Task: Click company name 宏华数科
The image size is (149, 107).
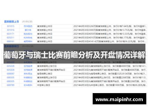Action: pyautogui.click(x=28, y=85)
